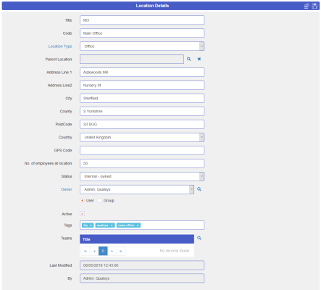Click the empty GPS Code field
The width and height of the screenshot is (321, 290).
[142, 150]
